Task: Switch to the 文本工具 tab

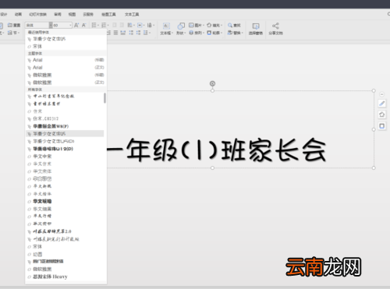Action: click(132, 14)
